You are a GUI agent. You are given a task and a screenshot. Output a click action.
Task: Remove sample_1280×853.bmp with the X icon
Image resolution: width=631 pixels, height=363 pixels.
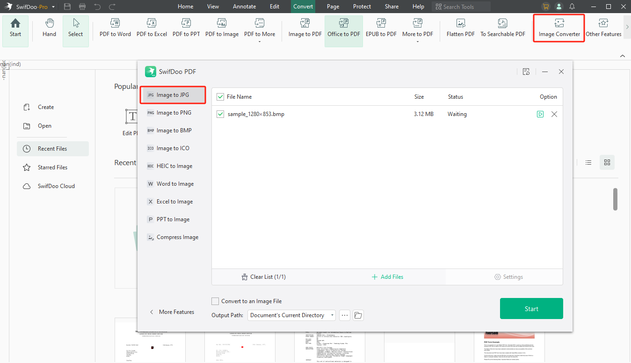click(554, 114)
